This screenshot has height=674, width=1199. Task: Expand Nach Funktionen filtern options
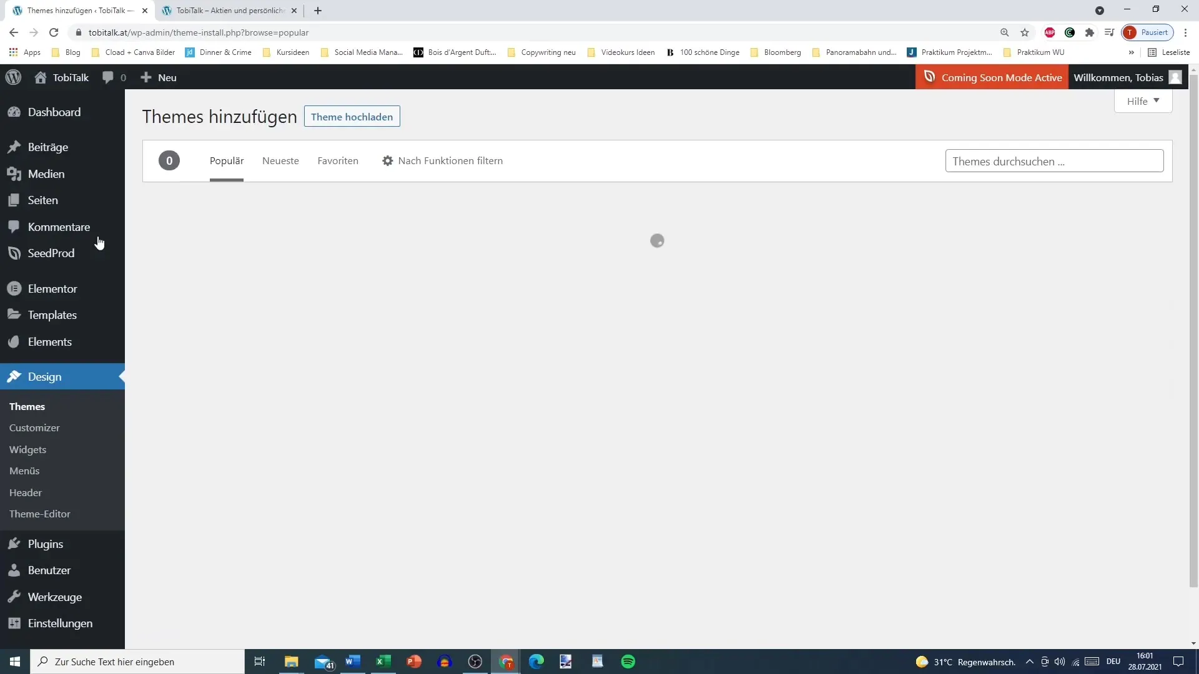click(442, 160)
